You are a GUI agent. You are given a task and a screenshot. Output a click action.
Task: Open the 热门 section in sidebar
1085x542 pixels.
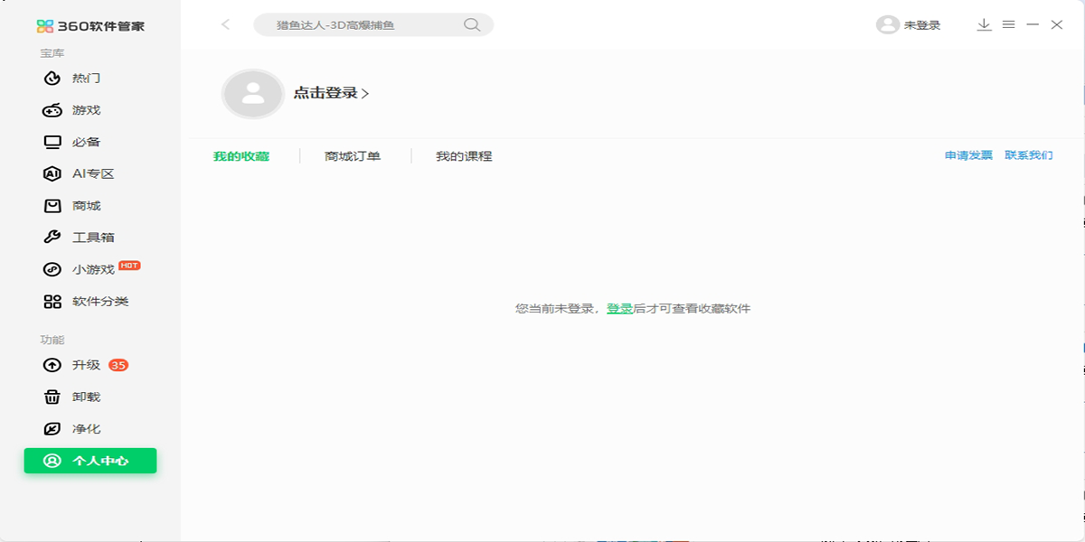point(86,79)
